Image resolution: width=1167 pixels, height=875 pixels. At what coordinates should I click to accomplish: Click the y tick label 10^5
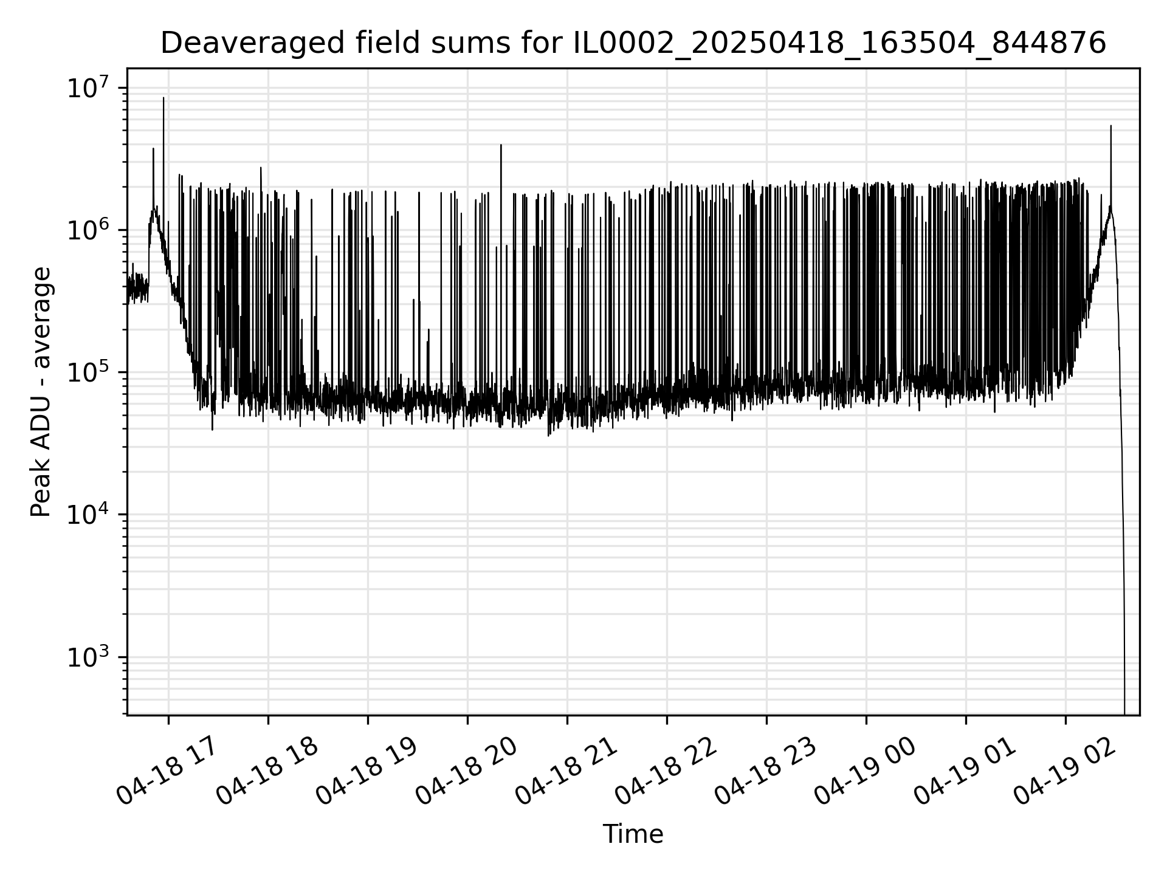click(89, 372)
